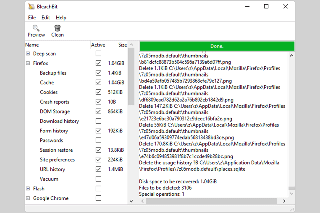The width and height of the screenshot is (320, 213).
Task: Uncheck the Backup files checkbox
Action: tap(98, 73)
